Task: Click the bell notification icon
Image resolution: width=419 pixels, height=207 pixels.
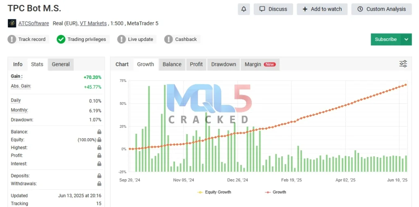Action: (244, 9)
